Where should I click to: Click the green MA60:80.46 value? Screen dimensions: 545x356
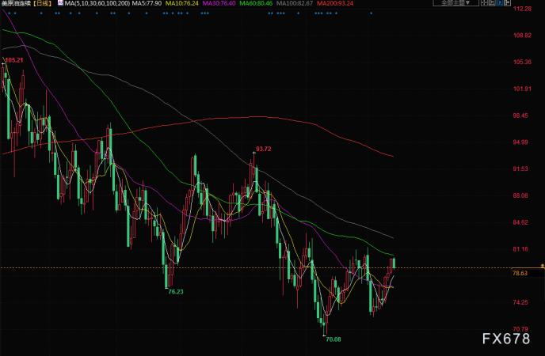tap(256, 3)
